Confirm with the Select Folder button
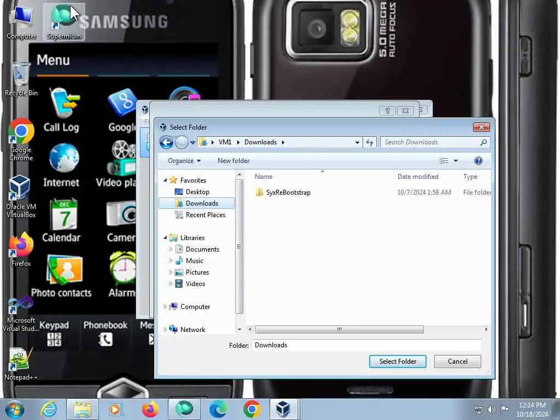560x420 pixels. click(398, 361)
